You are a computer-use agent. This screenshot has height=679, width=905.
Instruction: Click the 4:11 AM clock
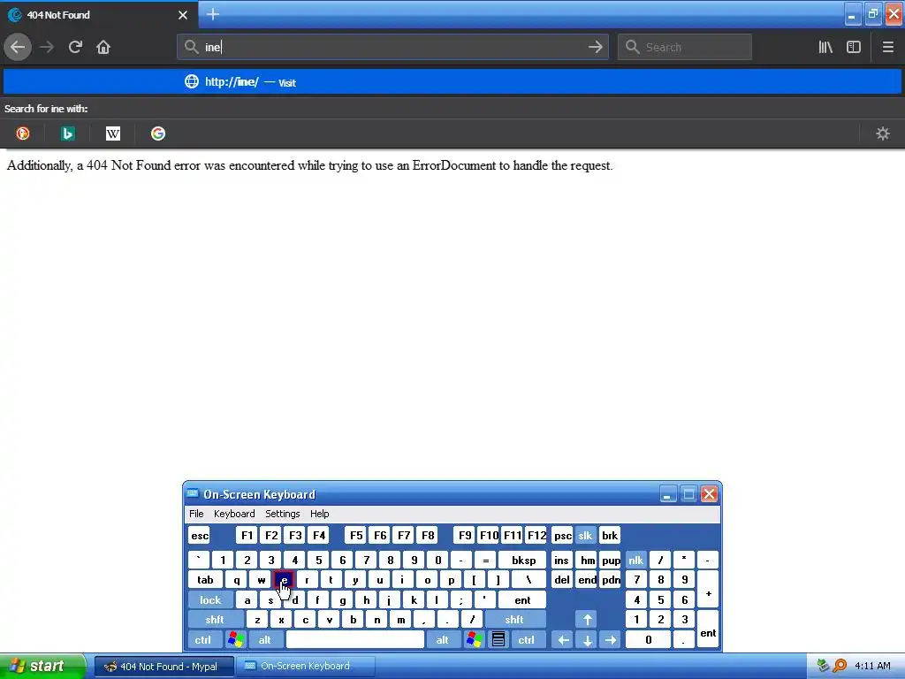[872, 666]
